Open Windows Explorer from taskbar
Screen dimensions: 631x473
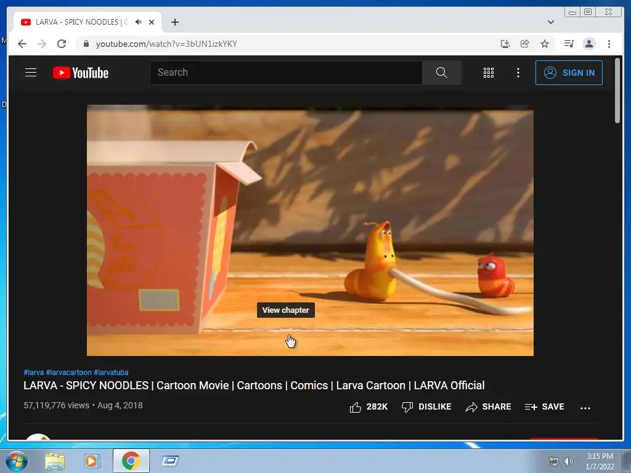(55, 461)
